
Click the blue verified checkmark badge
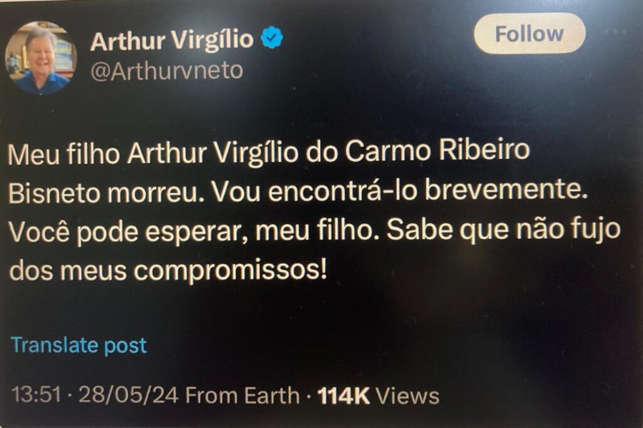(x=273, y=38)
